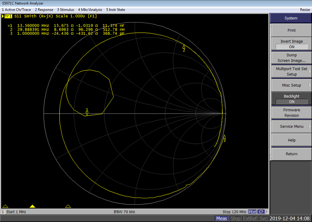
Task: Select marker 2 triangle on Smith chart
Action: click(x=184, y=47)
